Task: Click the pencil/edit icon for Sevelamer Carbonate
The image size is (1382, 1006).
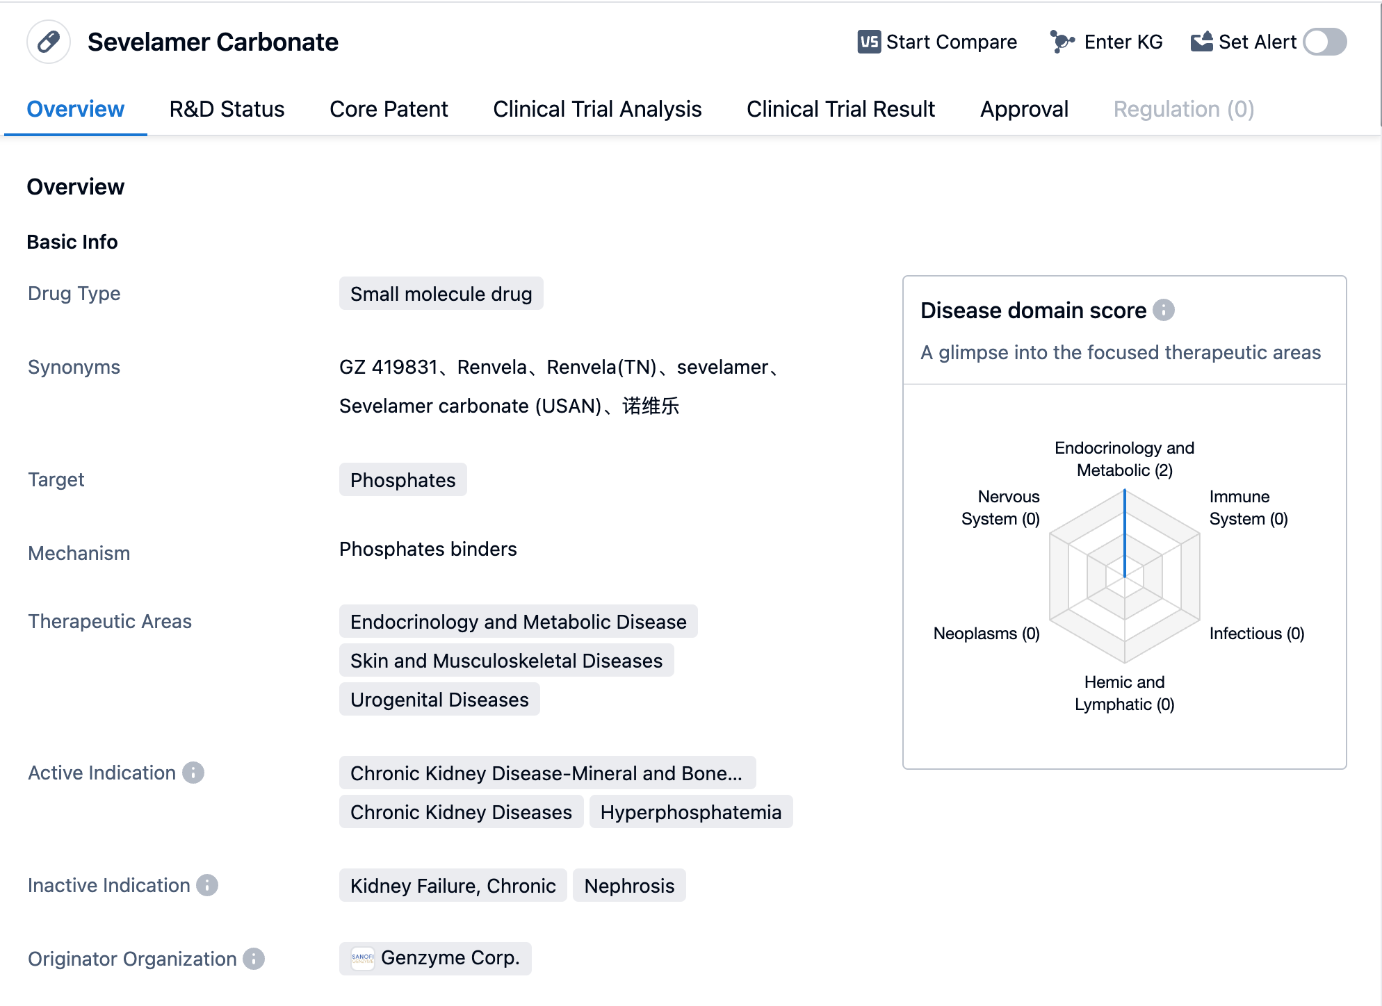Action: [49, 43]
